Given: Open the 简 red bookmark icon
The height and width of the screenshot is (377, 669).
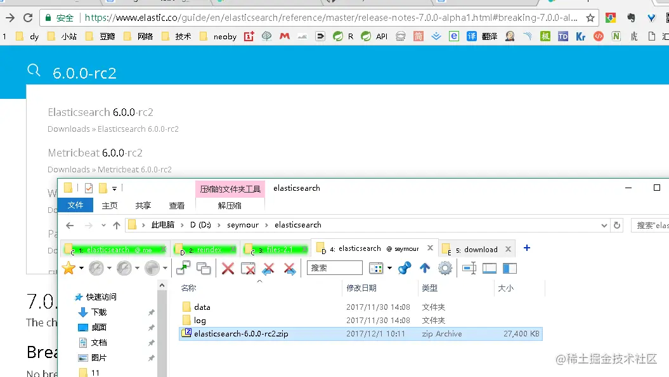Looking at the screenshot, I should pyautogui.click(x=419, y=36).
